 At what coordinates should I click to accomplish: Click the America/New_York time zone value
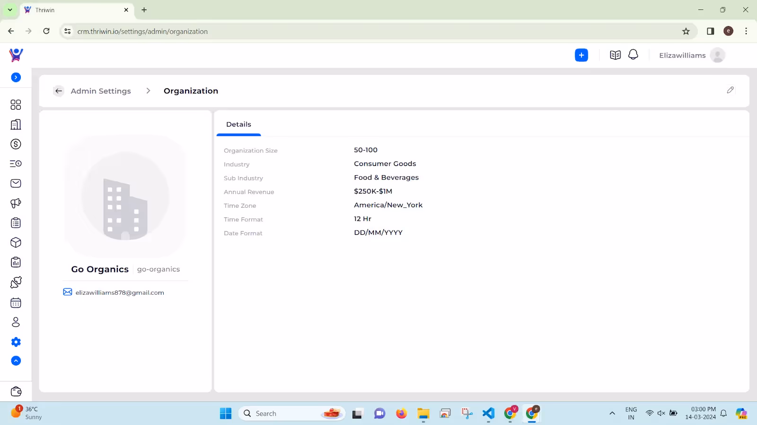pyautogui.click(x=388, y=205)
